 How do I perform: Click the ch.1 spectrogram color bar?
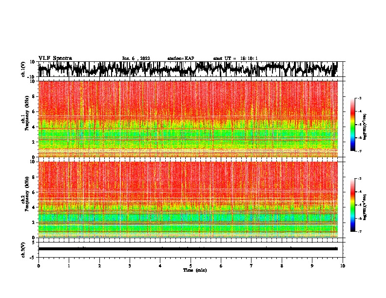352,125
